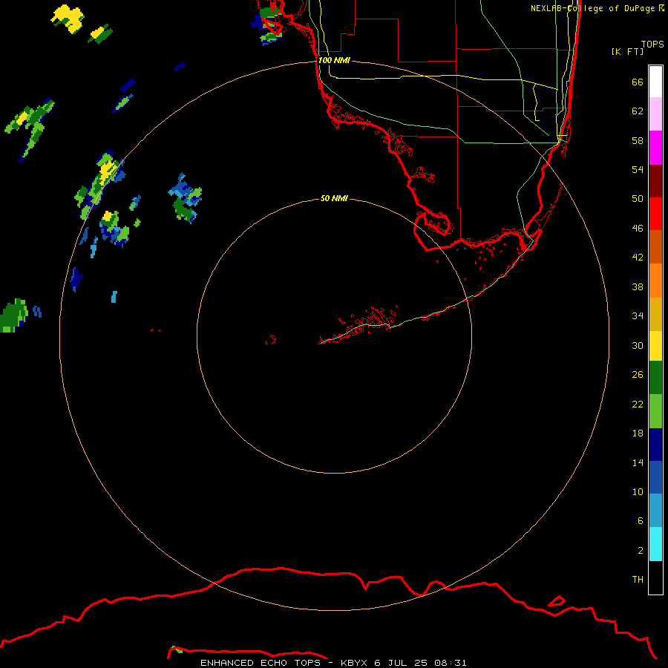668x668 pixels.
Task: Click the legend value "54"
Action: (x=638, y=169)
